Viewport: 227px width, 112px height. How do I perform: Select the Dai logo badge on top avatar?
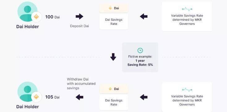pyautogui.click(x=36, y=17)
